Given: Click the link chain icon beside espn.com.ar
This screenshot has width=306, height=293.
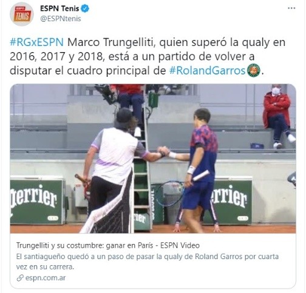Looking at the screenshot, I should point(20,278).
